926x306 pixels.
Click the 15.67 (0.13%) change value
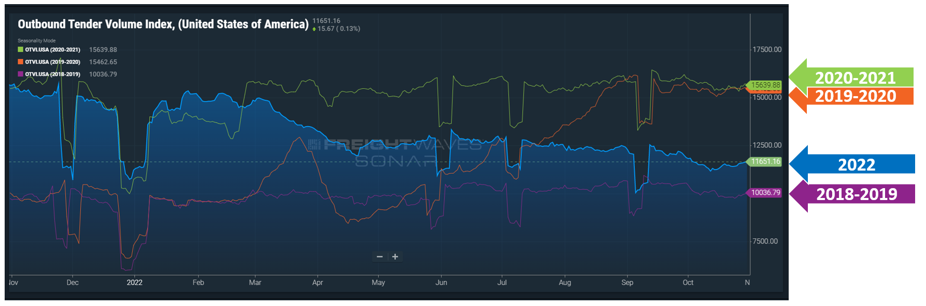(x=339, y=29)
